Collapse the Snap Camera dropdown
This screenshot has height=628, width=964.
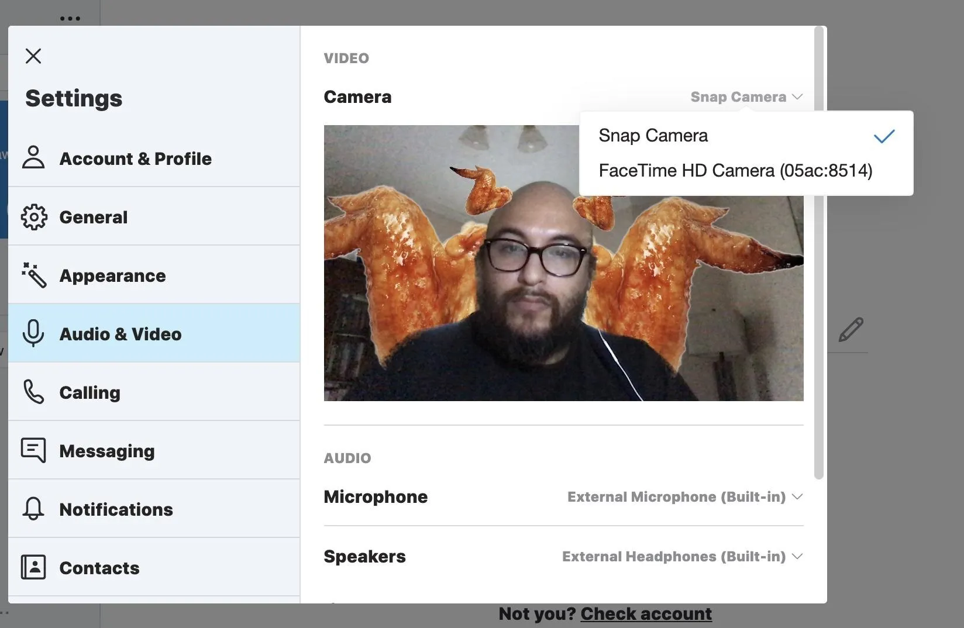[746, 97]
